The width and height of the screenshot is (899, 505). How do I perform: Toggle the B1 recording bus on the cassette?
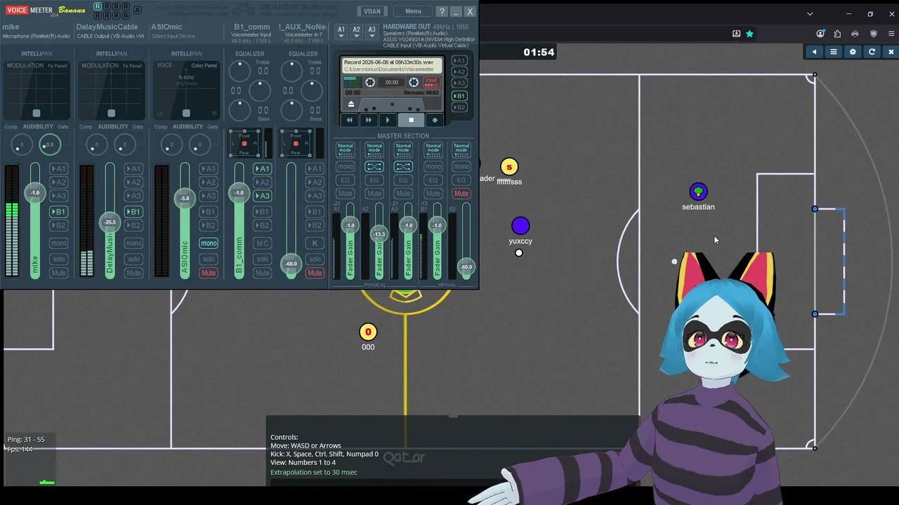(x=459, y=96)
